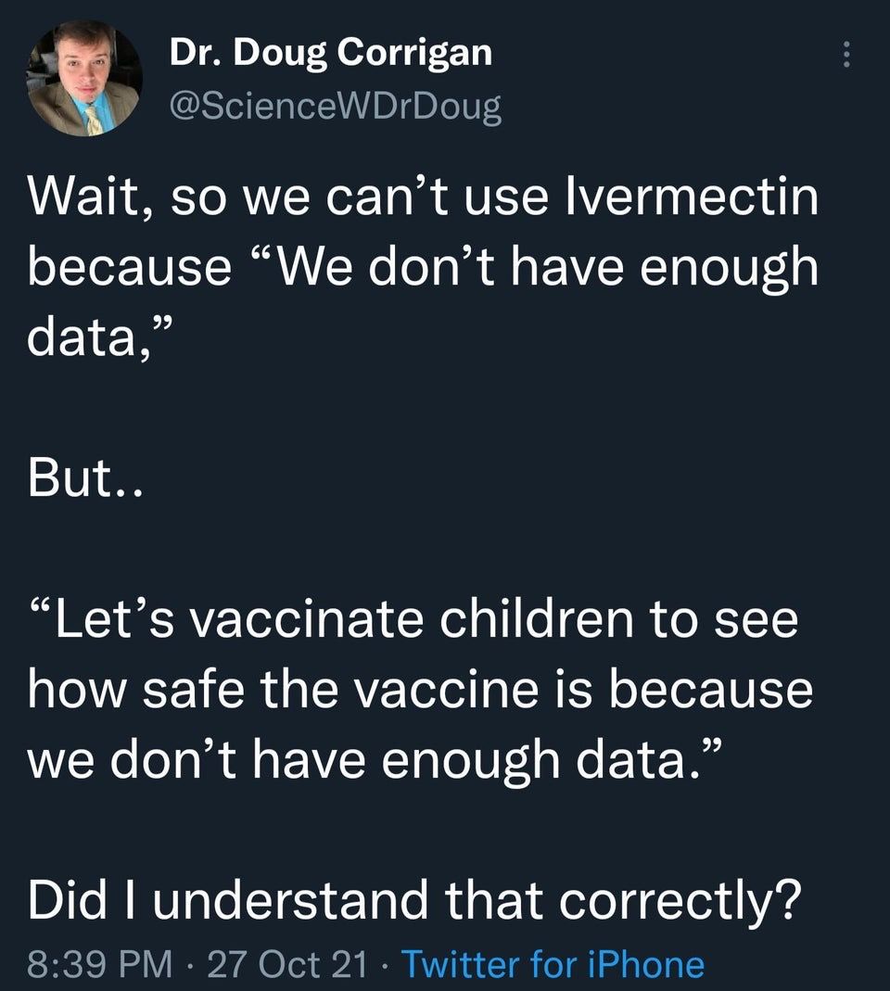
Task: Click the "Let's vaccinate children to see" line
Action: pos(413,620)
